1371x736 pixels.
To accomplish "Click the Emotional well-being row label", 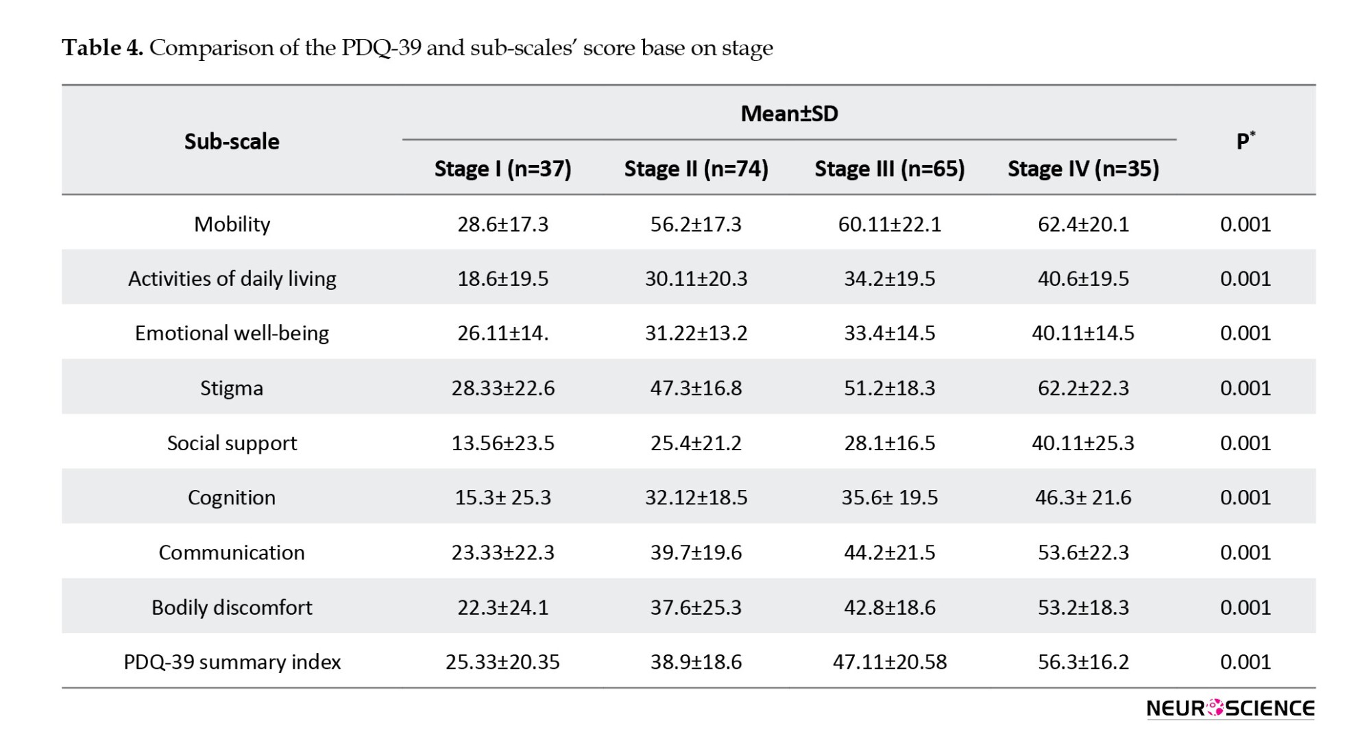I will (x=232, y=333).
